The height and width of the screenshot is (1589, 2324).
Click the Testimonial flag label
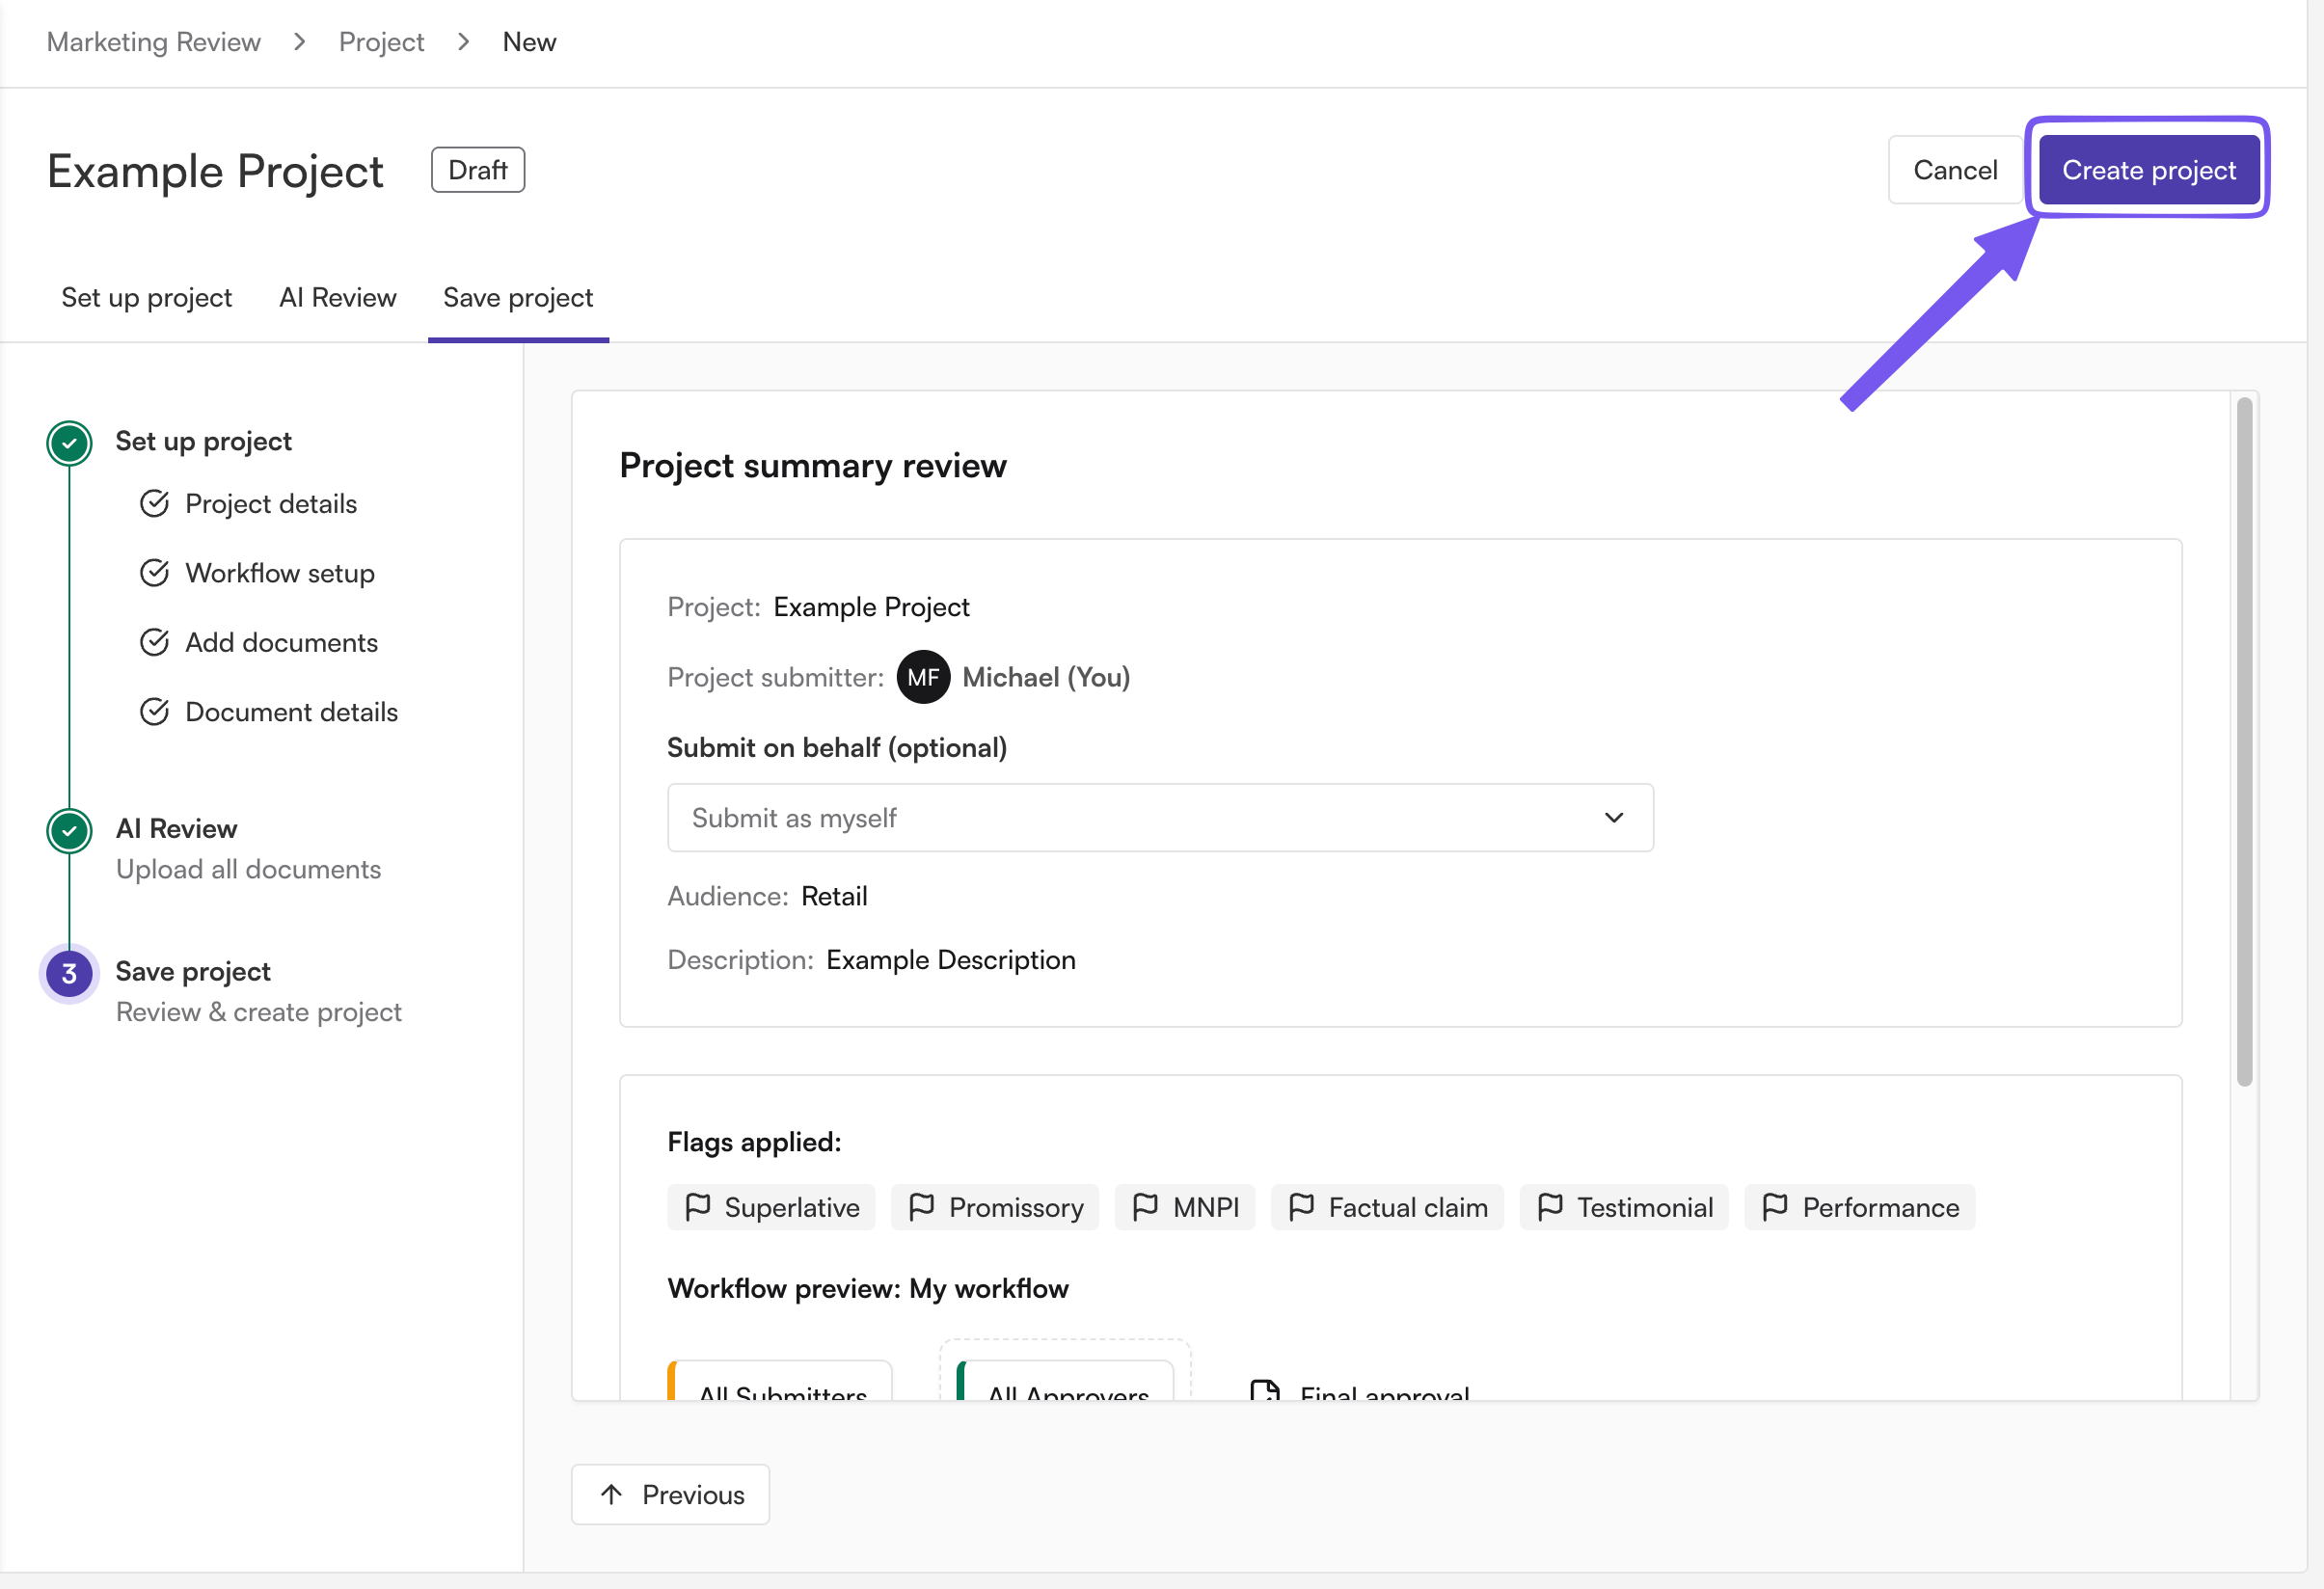coord(1645,1207)
